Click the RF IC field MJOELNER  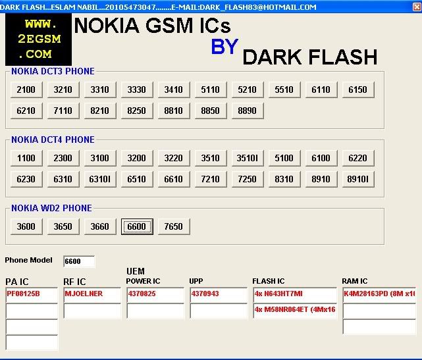[92, 295]
